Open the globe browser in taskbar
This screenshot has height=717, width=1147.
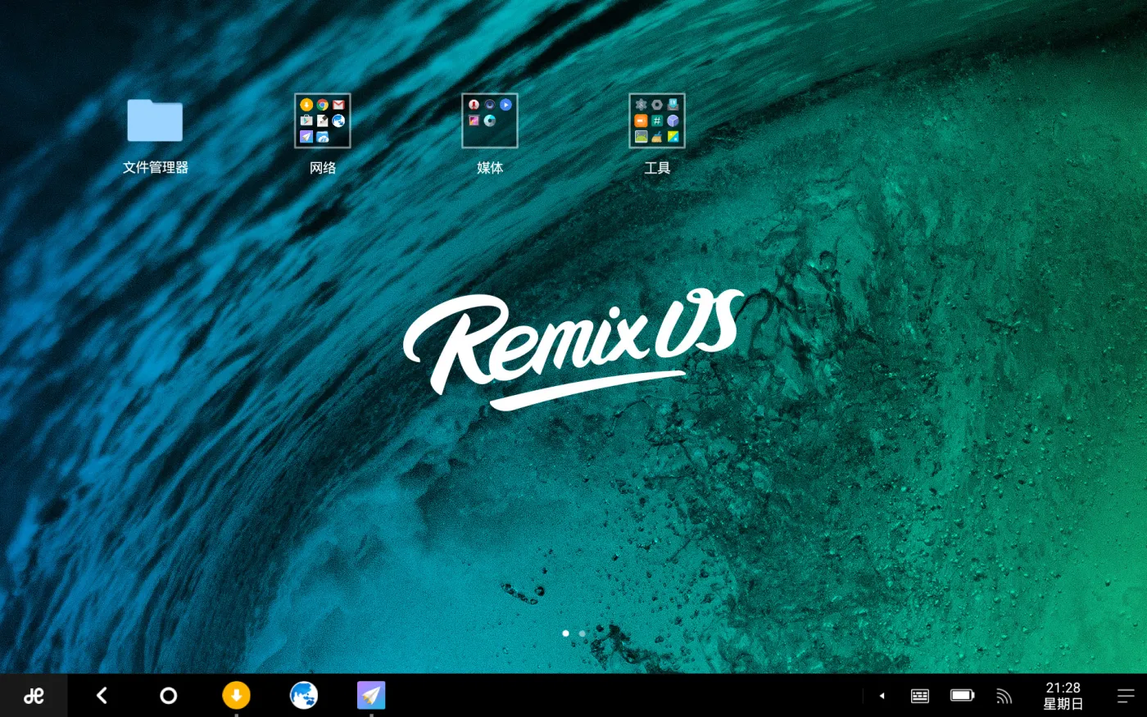(304, 696)
